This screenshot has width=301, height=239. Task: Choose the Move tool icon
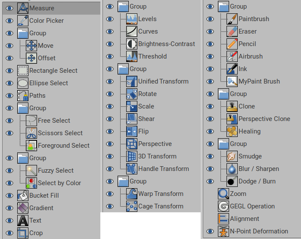tap(31, 46)
